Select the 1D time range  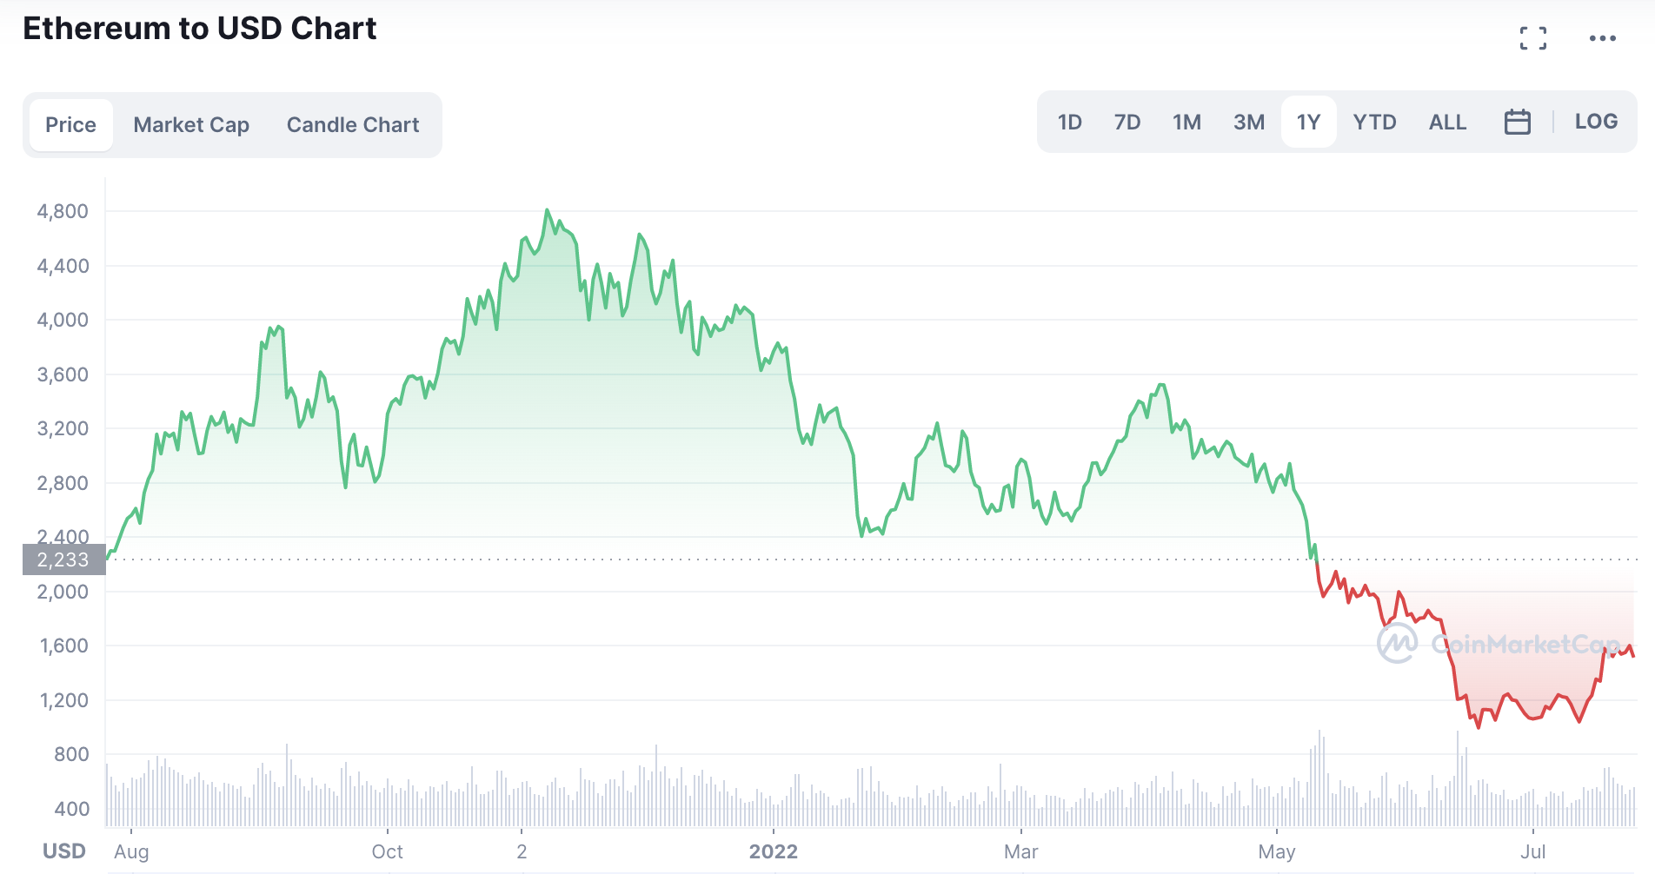click(x=1069, y=122)
